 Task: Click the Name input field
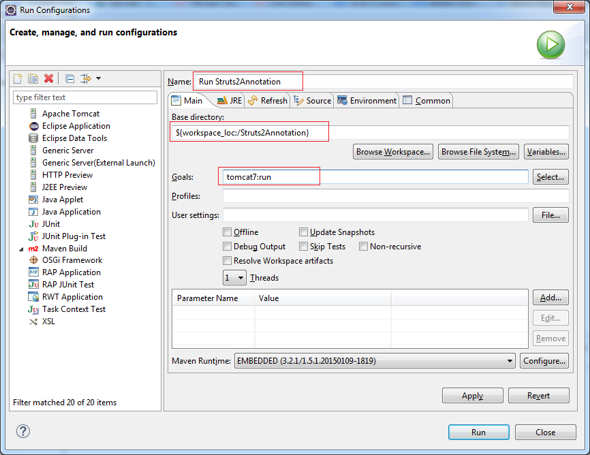(x=384, y=82)
